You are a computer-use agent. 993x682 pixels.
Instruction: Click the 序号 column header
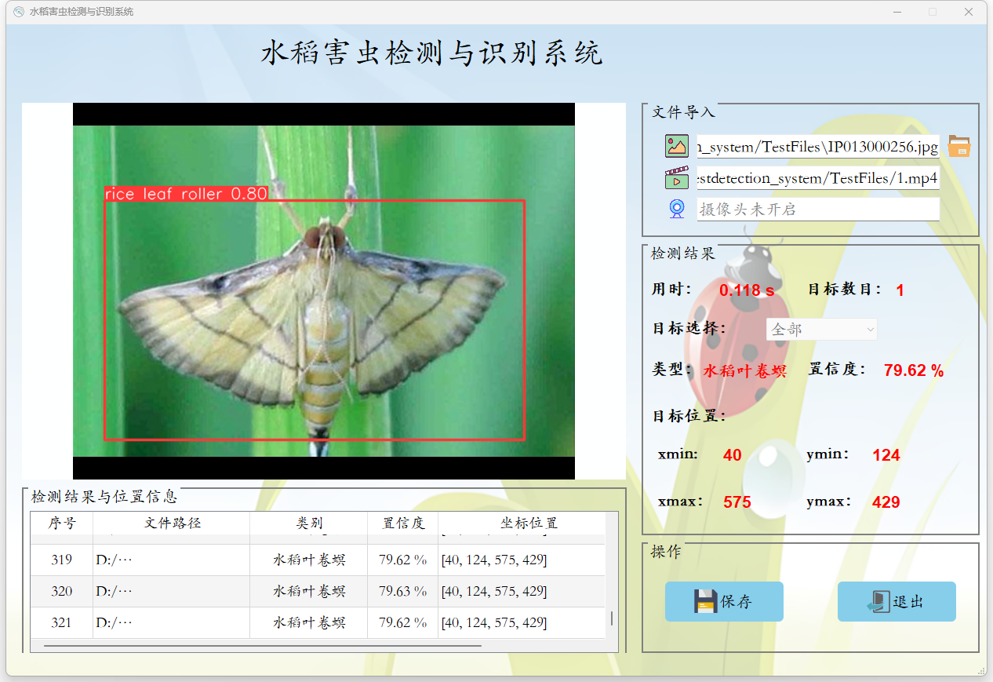62,523
